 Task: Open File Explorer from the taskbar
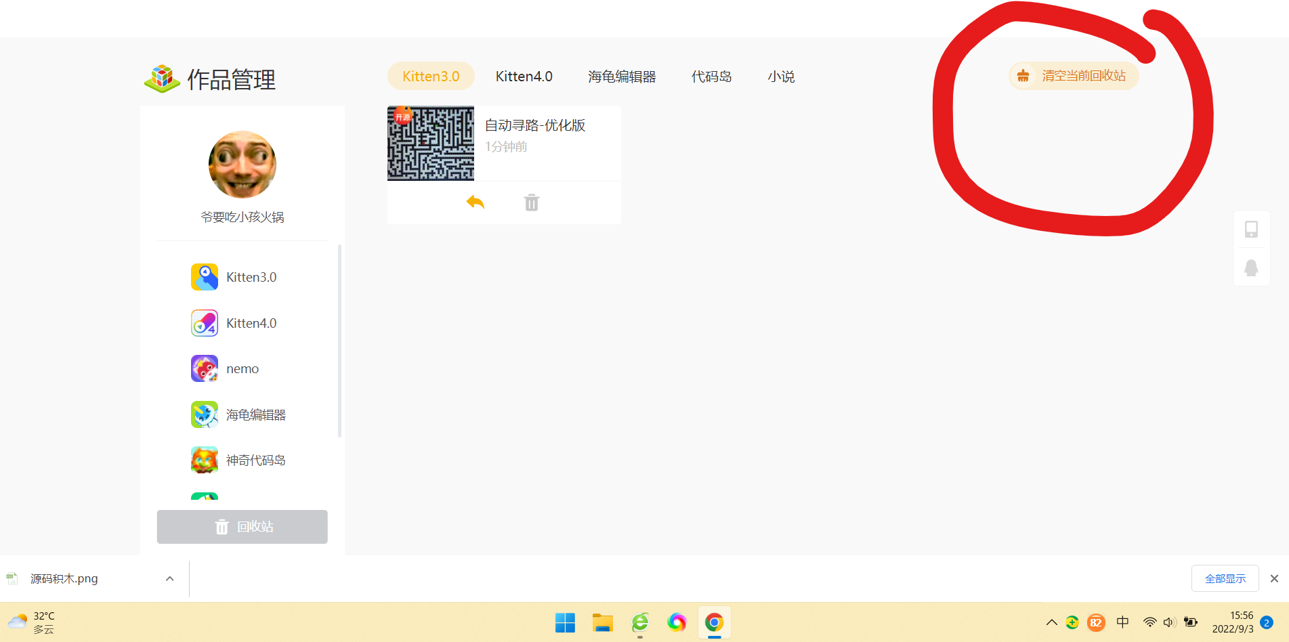click(x=603, y=622)
